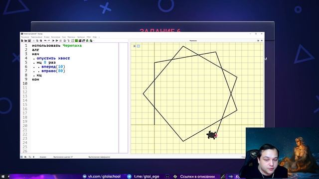Open the Выполнение menu
Image resolution: width=319 pixels, height=179 pixels.
click(55, 37)
